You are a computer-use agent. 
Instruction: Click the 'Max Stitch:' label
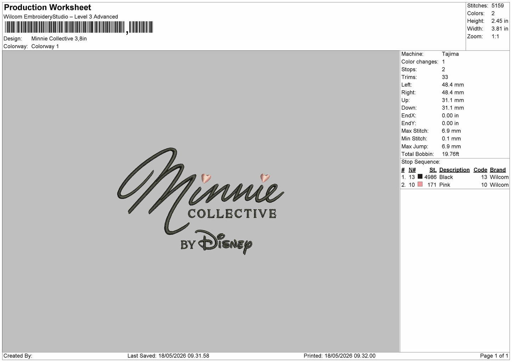point(415,131)
